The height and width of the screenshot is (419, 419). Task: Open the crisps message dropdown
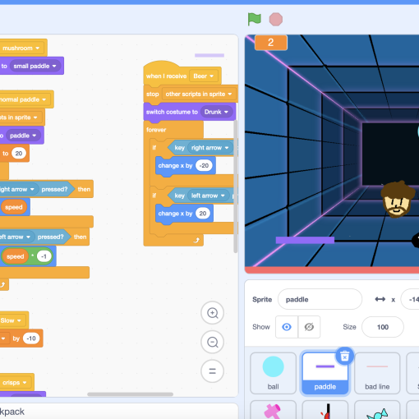[x=15, y=382]
